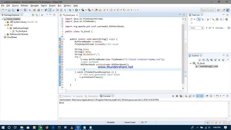This screenshot has width=231, height=130.
Task: Click the New Task icon in Task List
Action: point(191,19)
